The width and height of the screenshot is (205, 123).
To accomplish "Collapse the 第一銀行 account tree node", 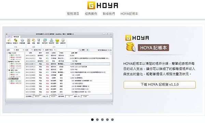I will coord(8,70).
